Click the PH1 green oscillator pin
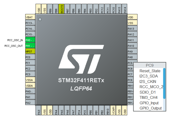The width and height of the screenshot is (175, 124). point(30,45)
